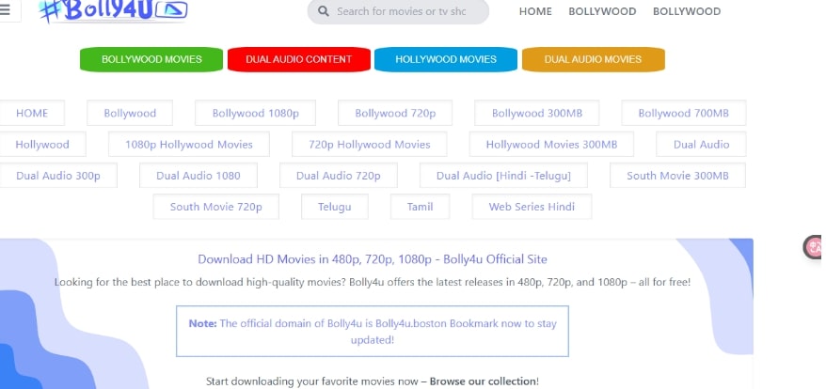The height and width of the screenshot is (389, 826).
Task: Open Bollywood 1080p category
Action: tap(256, 113)
